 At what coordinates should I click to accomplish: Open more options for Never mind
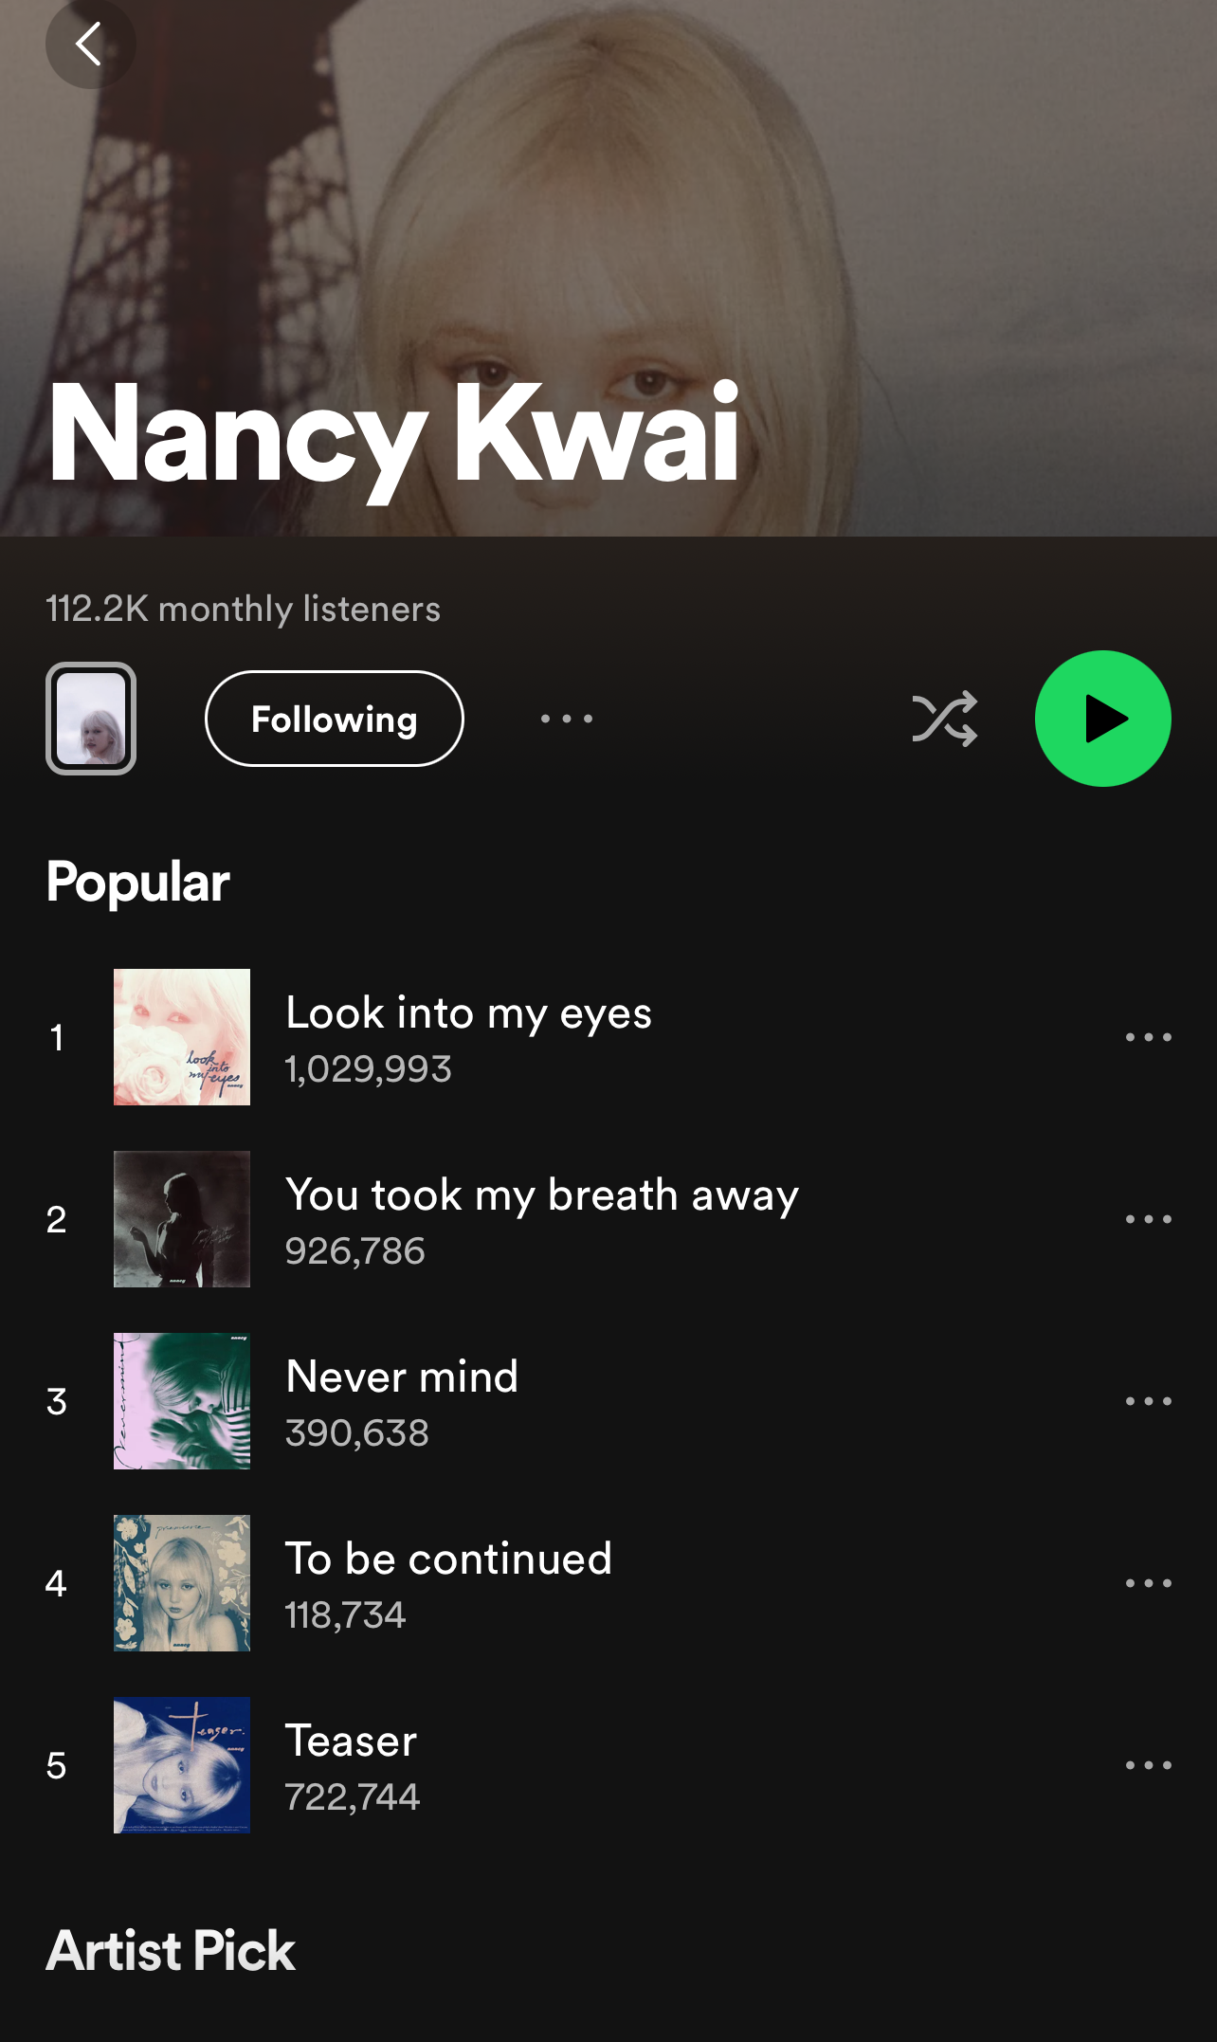[x=1148, y=1401]
